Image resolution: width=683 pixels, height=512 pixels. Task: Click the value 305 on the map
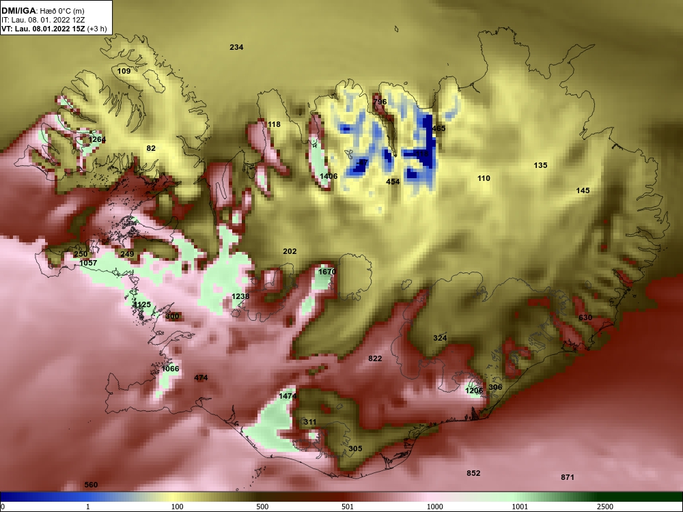pos(355,448)
